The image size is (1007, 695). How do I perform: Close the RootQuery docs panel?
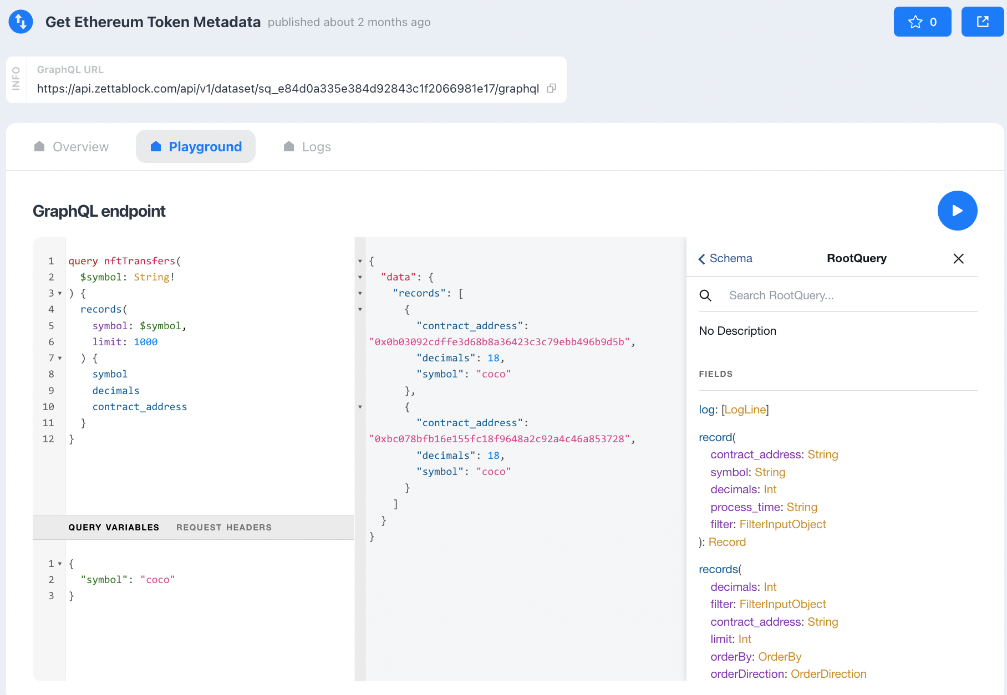pyautogui.click(x=958, y=259)
